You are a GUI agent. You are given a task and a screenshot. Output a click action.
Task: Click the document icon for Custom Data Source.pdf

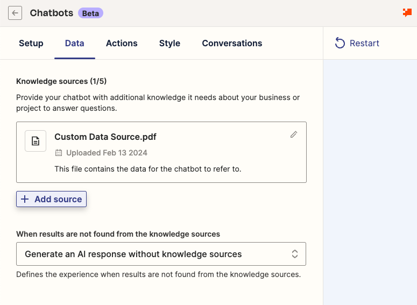pos(36,141)
